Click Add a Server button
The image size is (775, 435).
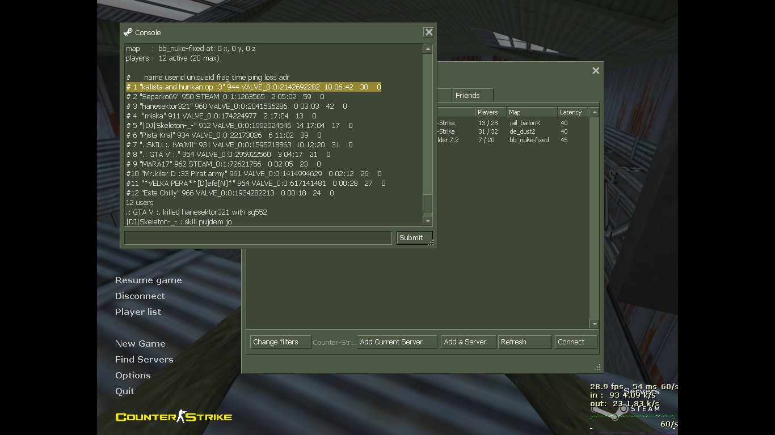(x=468, y=342)
